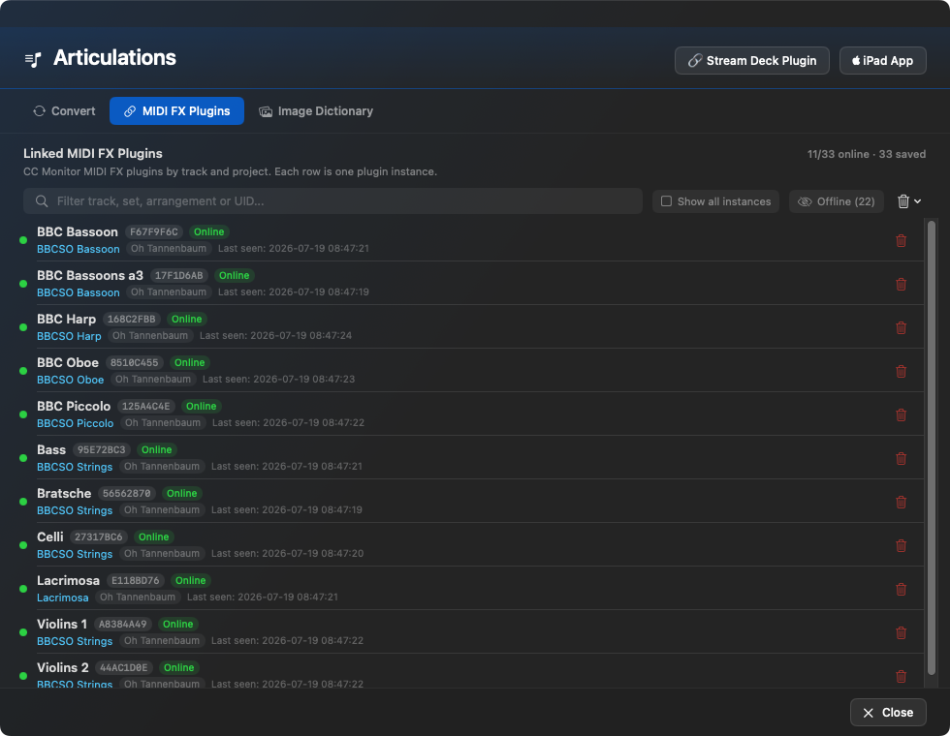Click UID badge 168C2FBB
This screenshot has height=736, width=950.
point(132,319)
